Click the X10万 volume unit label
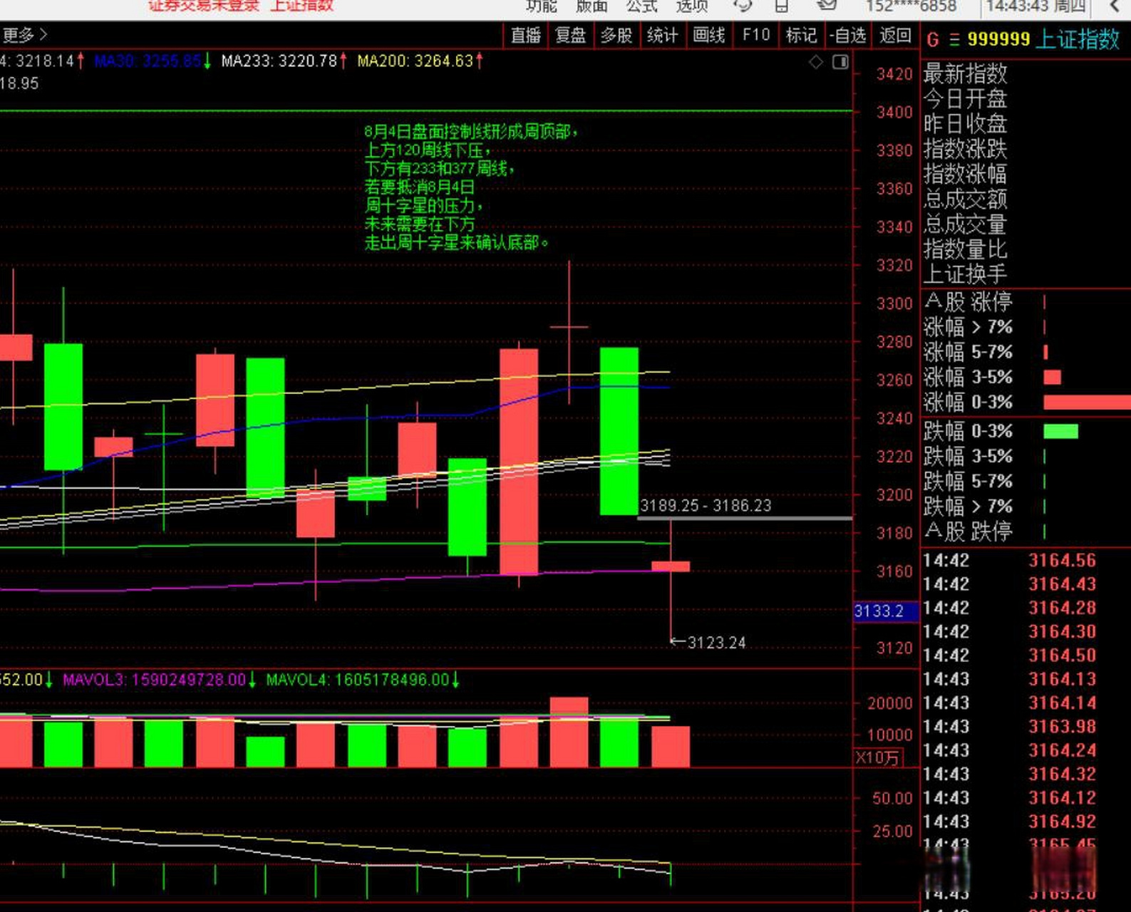 [878, 757]
